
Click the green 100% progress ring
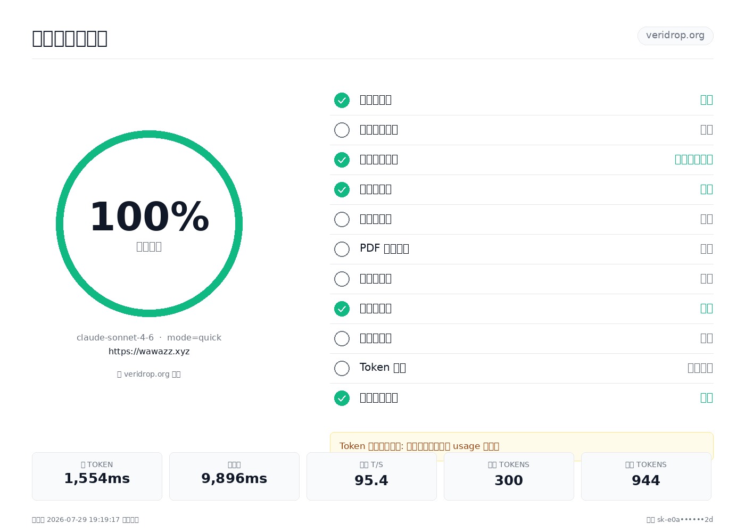(149, 223)
